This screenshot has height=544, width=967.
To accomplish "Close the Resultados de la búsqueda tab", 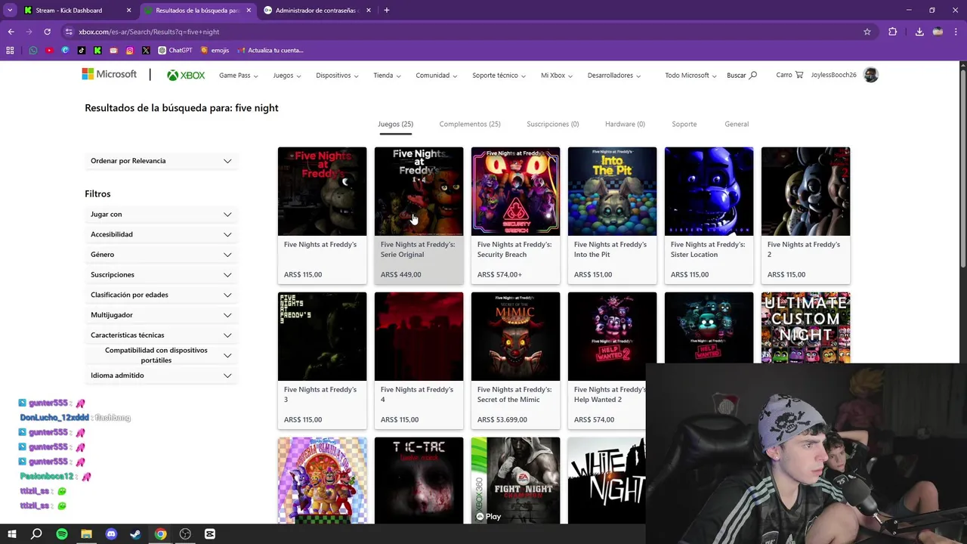I will click(x=249, y=11).
